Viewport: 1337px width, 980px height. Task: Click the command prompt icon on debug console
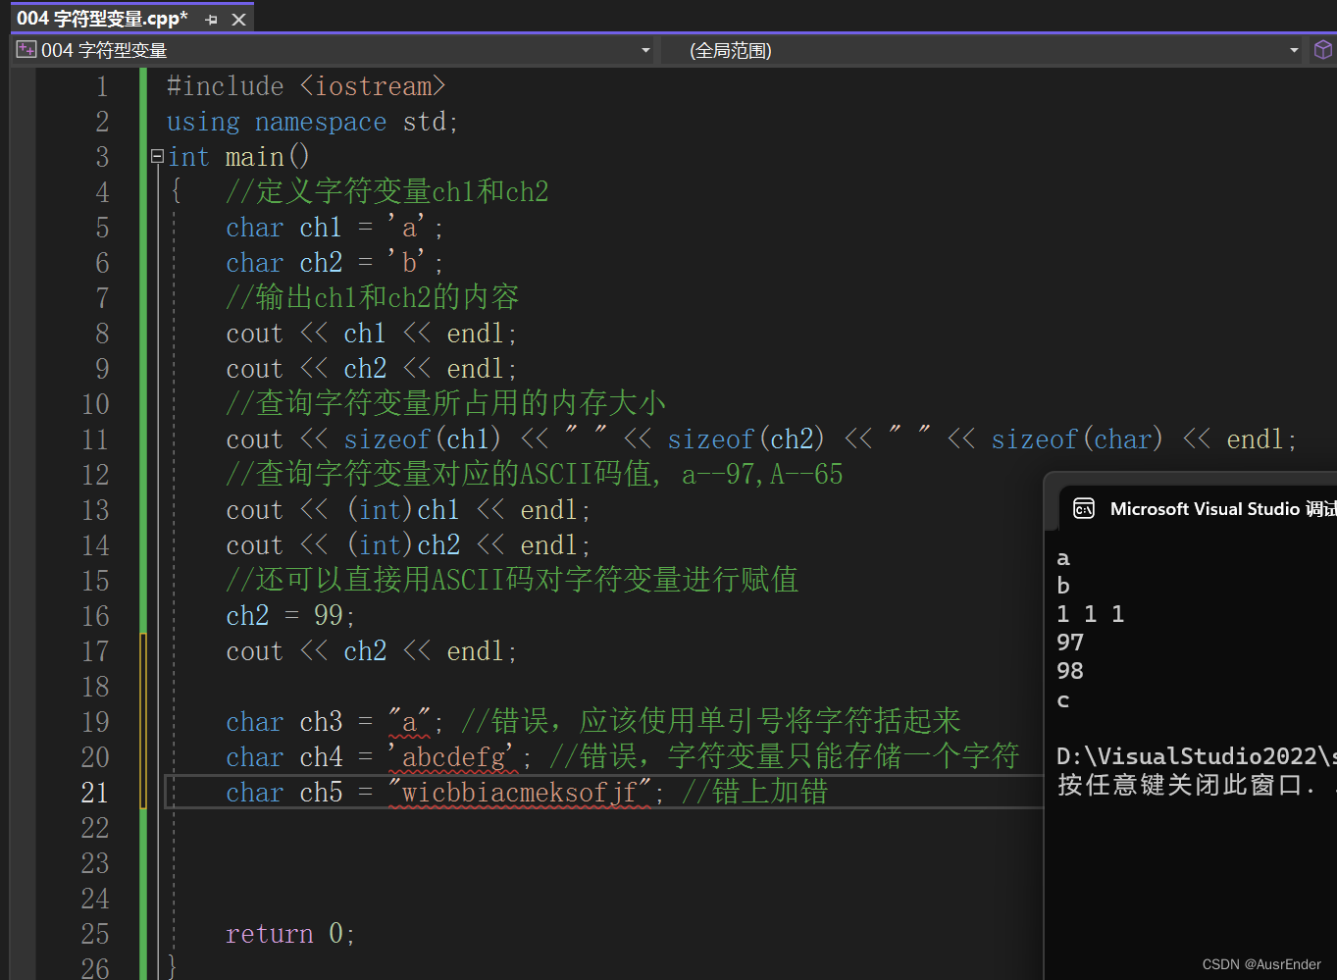pos(1084,508)
